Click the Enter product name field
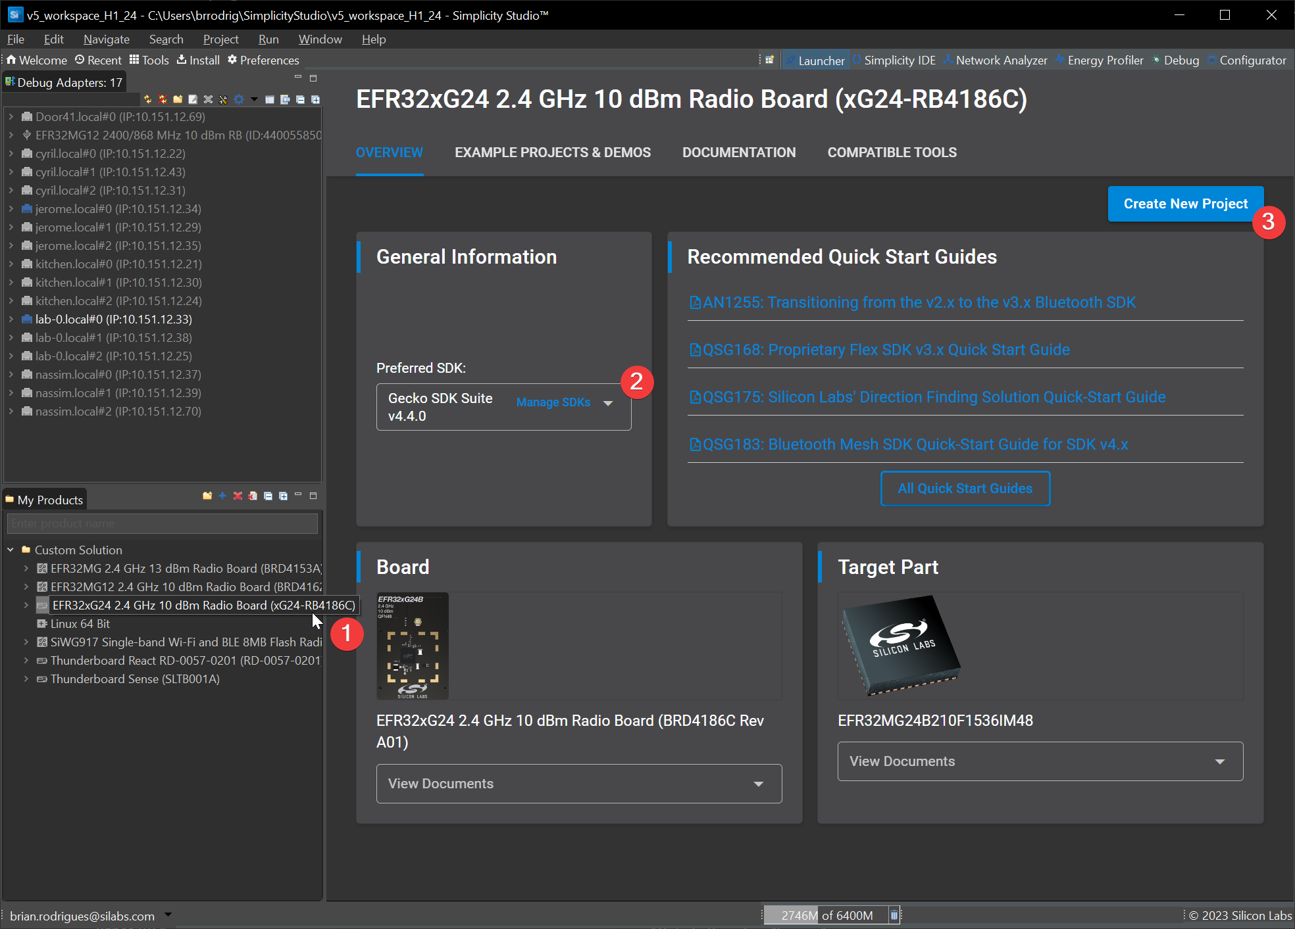This screenshot has width=1295, height=929. [163, 523]
